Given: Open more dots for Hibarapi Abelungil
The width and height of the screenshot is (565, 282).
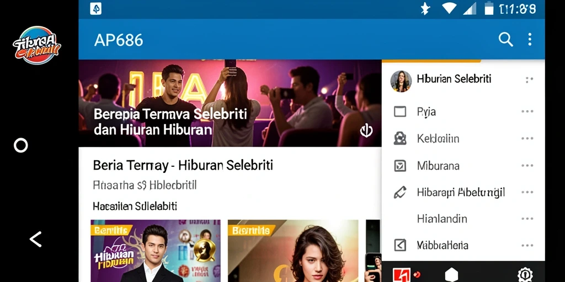Looking at the screenshot, I should (527, 192).
